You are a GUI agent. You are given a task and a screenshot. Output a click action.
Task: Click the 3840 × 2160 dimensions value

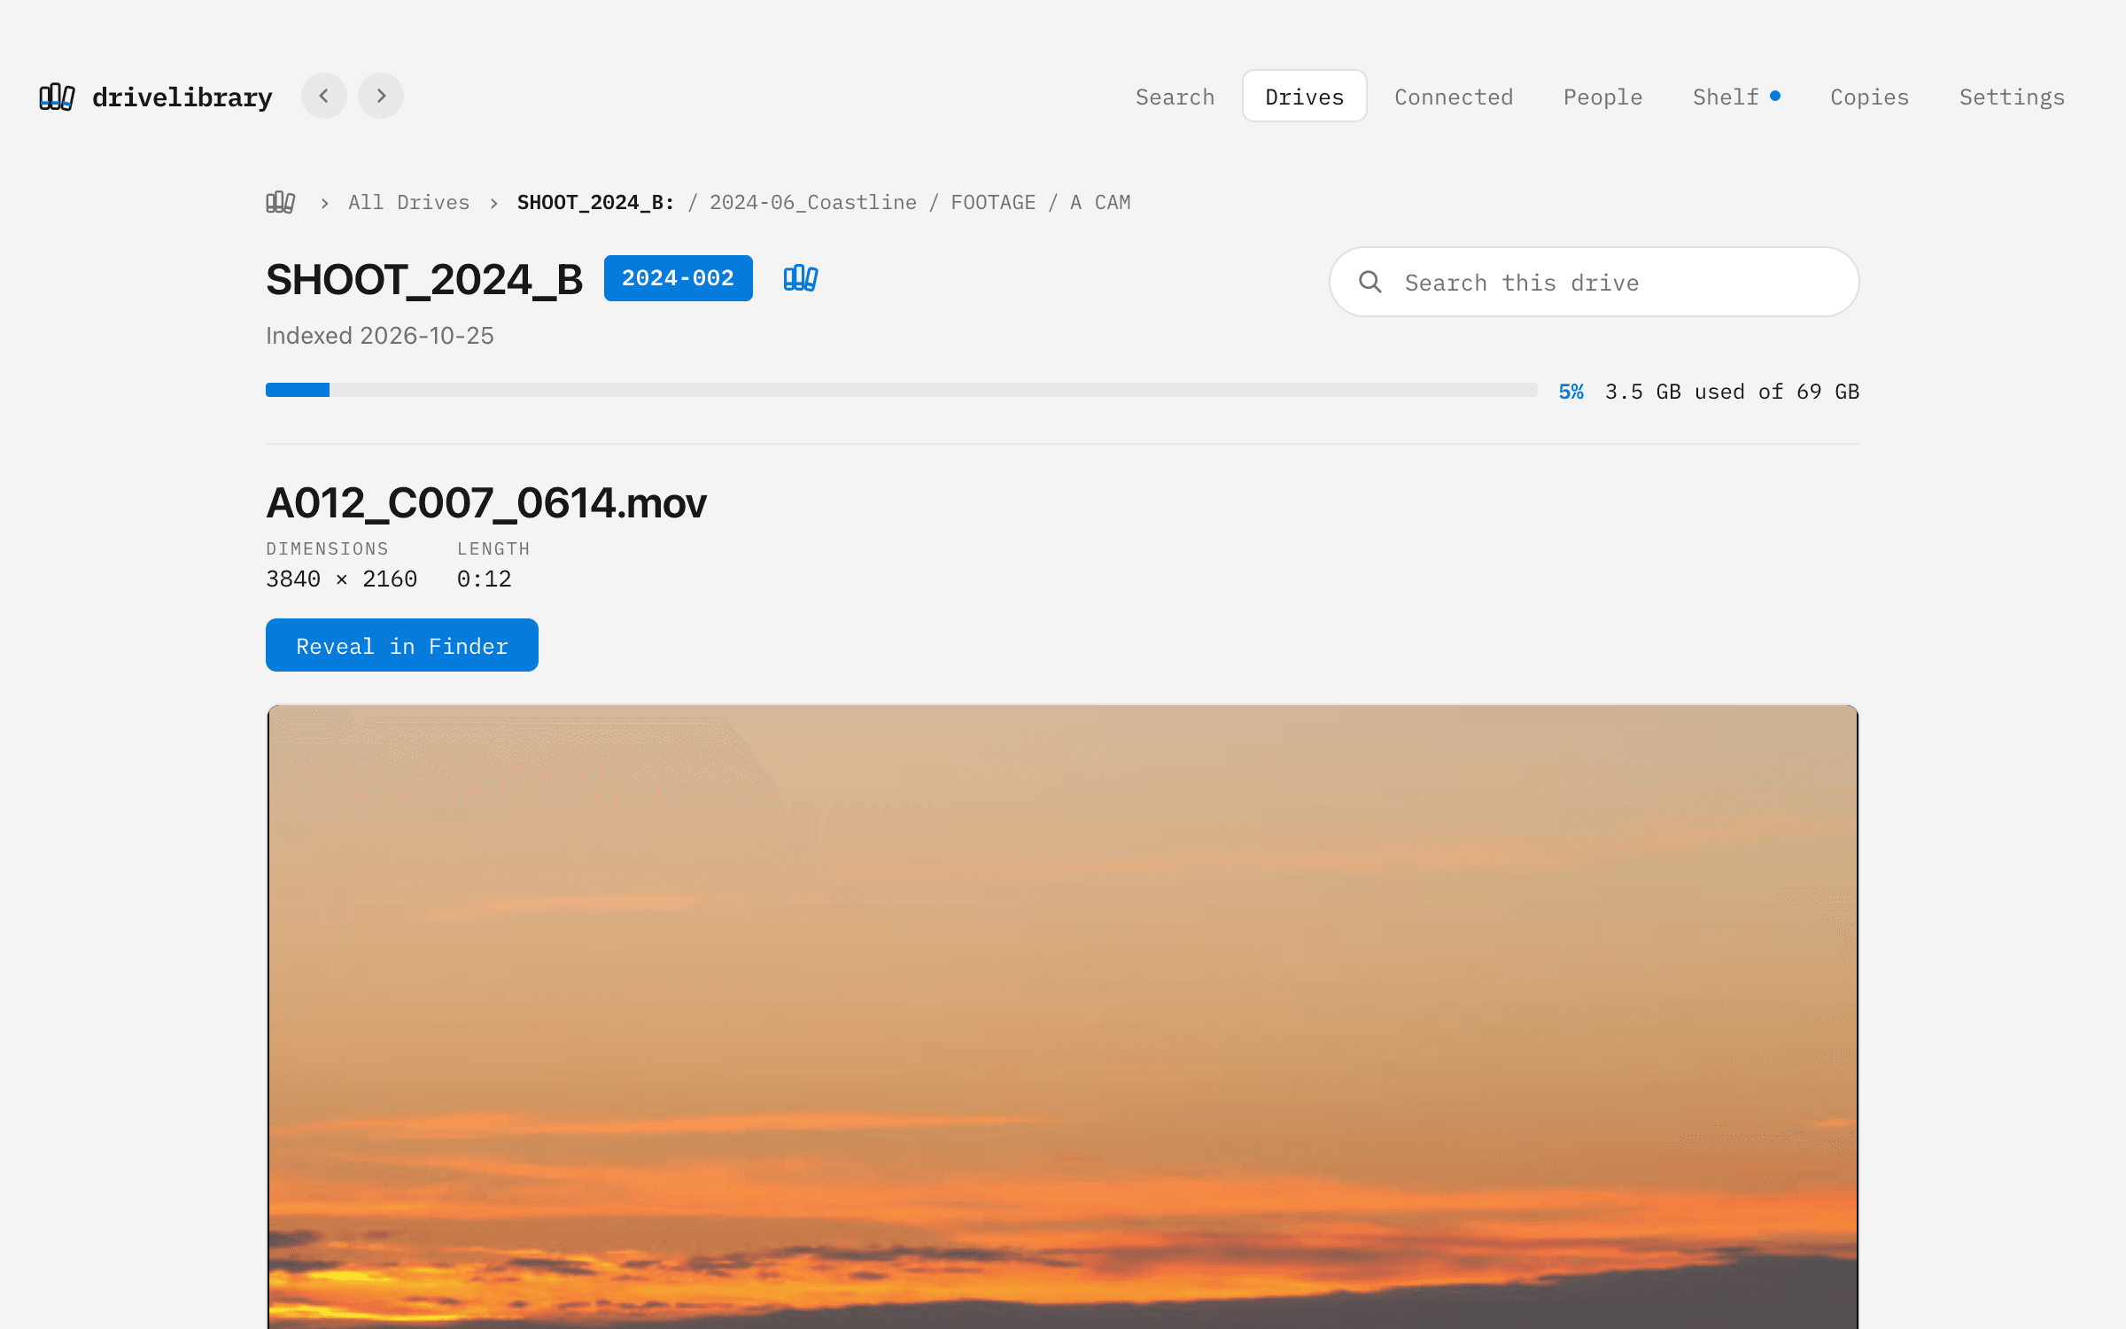(341, 579)
